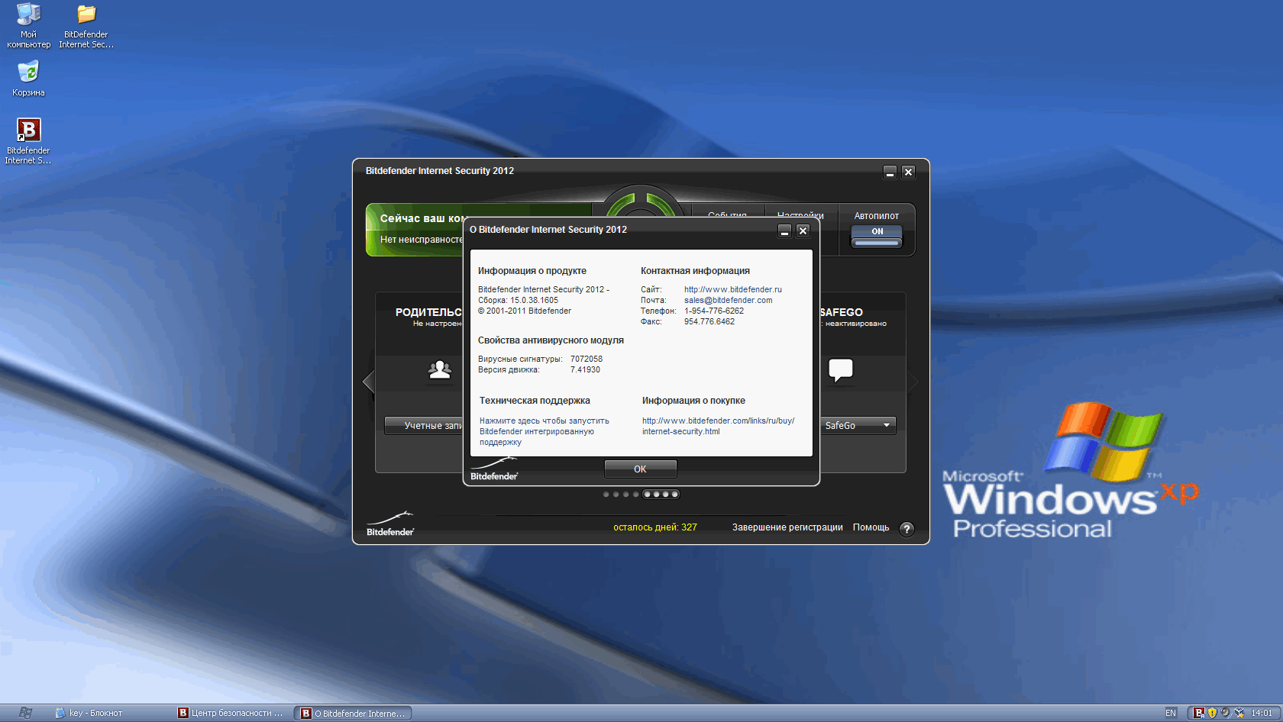Click the phone number 1-954-776-6262
Image resolution: width=1283 pixels, height=722 pixels.
(x=714, y=311)
